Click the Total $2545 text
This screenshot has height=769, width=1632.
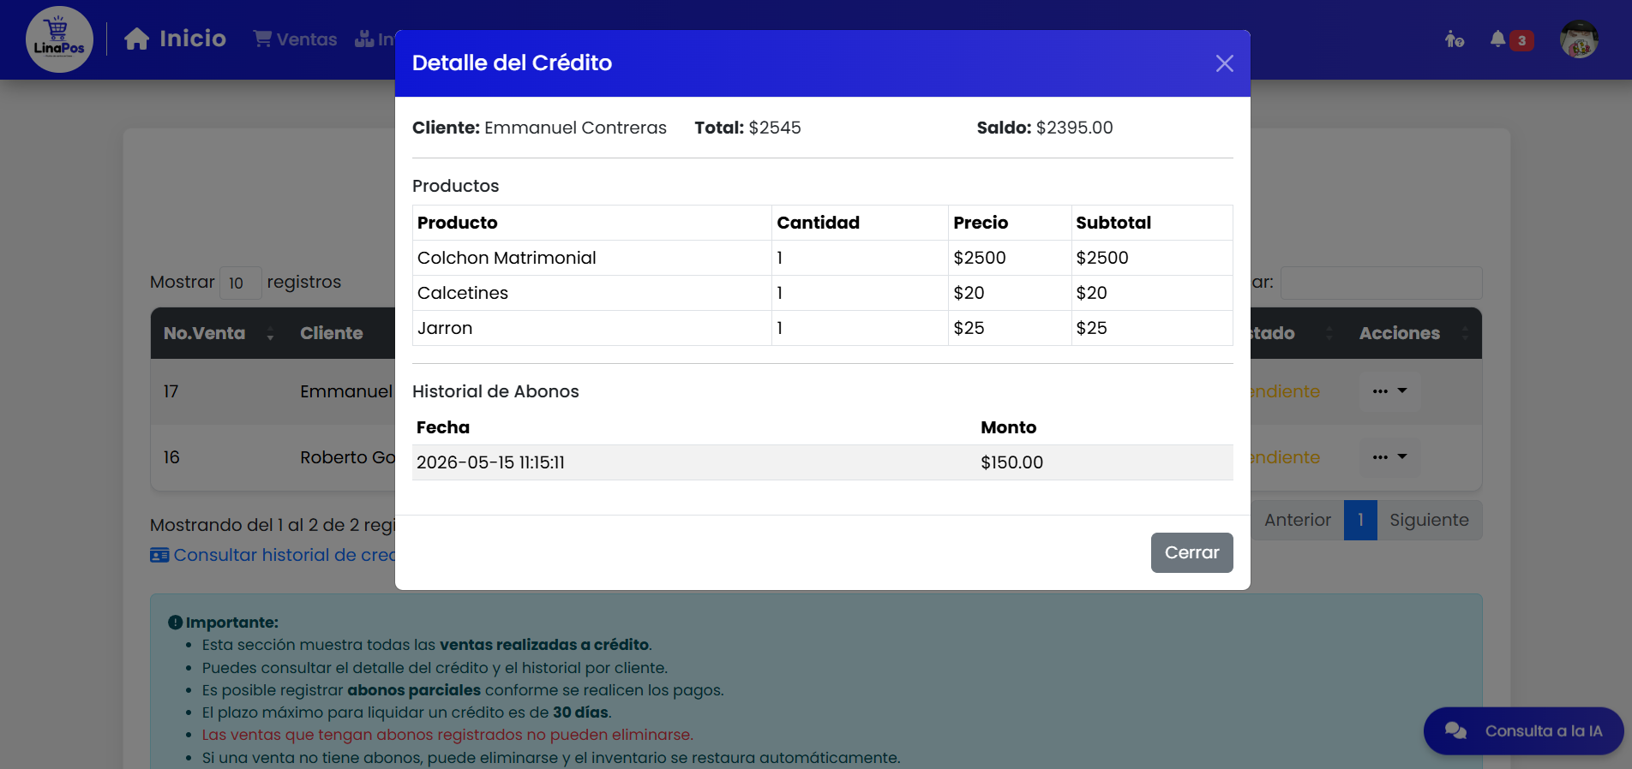[x=747, y=128]
